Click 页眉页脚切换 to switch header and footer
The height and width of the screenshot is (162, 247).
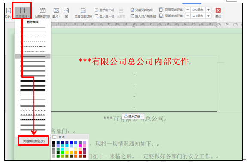(83, 13)
